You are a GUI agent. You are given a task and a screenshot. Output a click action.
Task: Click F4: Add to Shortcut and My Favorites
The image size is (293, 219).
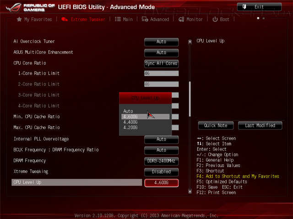coord(238,176)
